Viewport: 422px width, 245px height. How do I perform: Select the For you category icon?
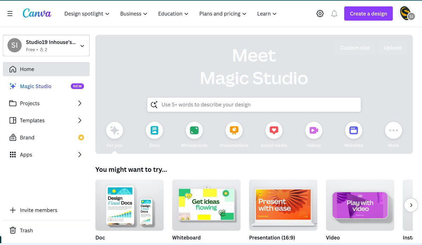[x=115, y=131]
